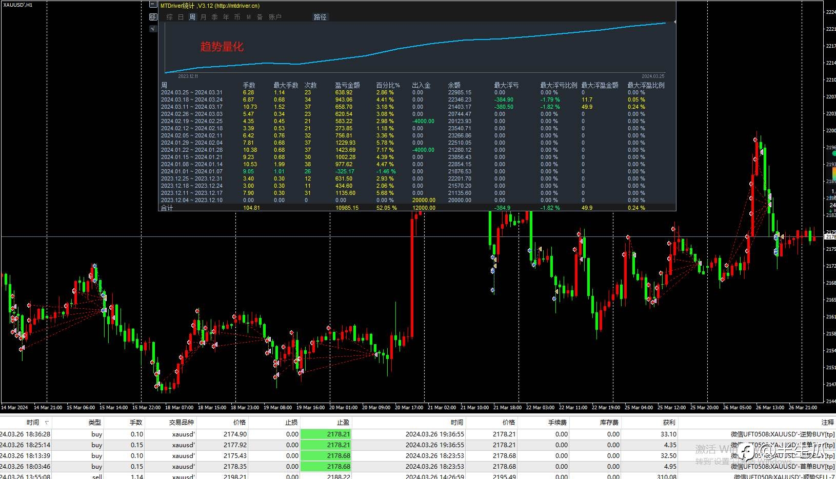Select week row 2024.03.25 ~ 2024.03.31
The image size is (836, 479).
click(x=417, y=93)
